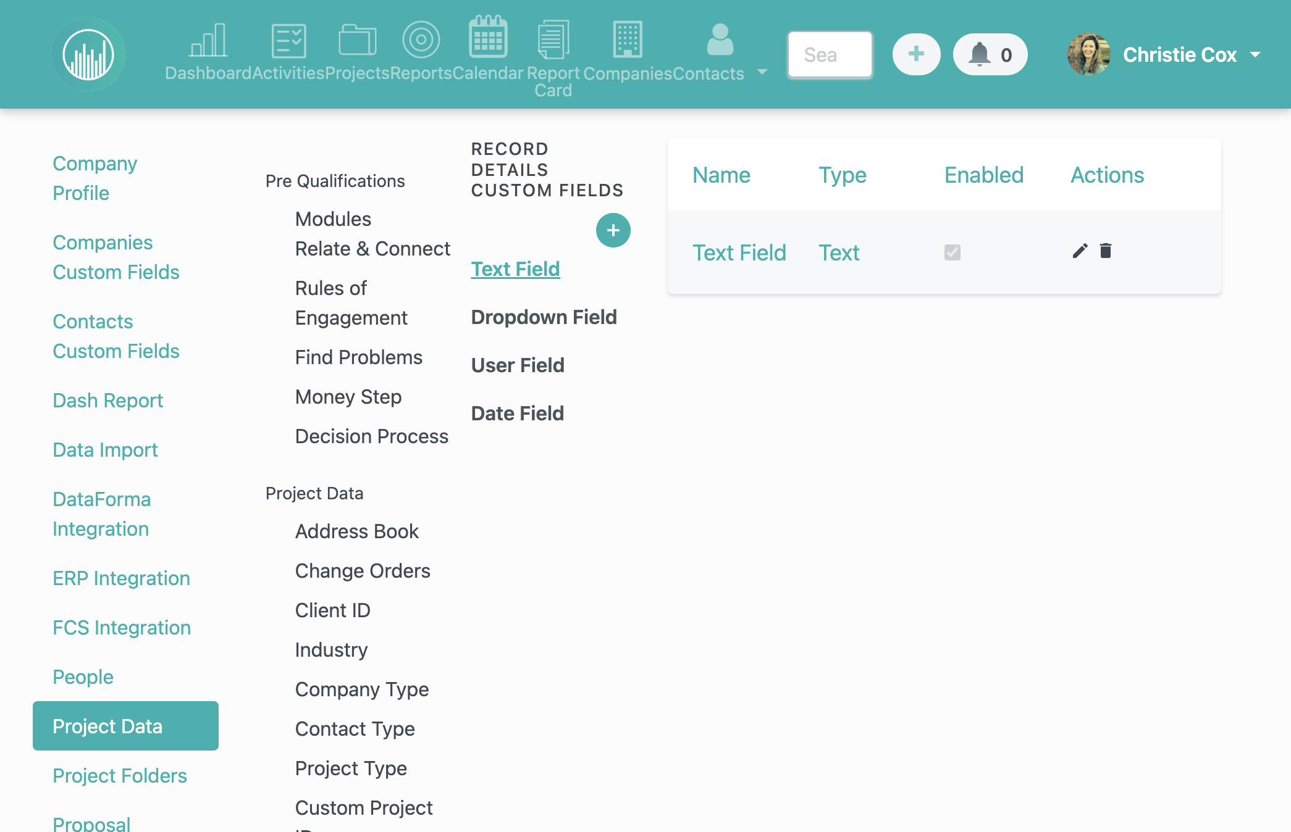Viewport: 1291px width, 832px height.
Task: Select the Text Field type link
Action: (x=515, y=269)
